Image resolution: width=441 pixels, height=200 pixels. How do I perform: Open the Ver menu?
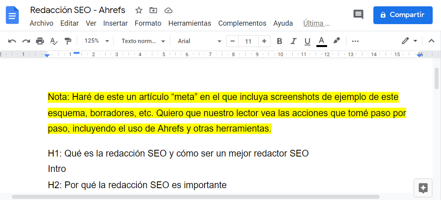point(91,23)
